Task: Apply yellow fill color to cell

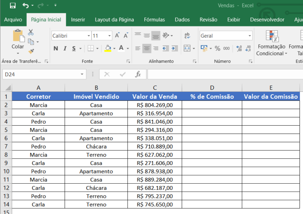Action: point(108,48)
